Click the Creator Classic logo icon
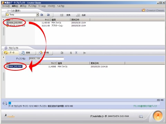Image resolution: width=166 pixels, height=124 pixels. click(x=144, y=10)
